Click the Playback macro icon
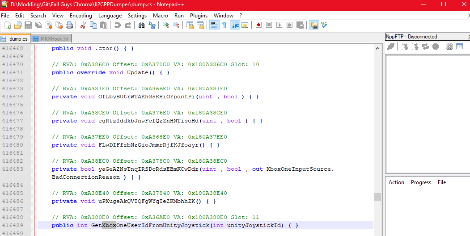This screenshot has width=470, height=236. pyautogui.click(x=279, y=25)
